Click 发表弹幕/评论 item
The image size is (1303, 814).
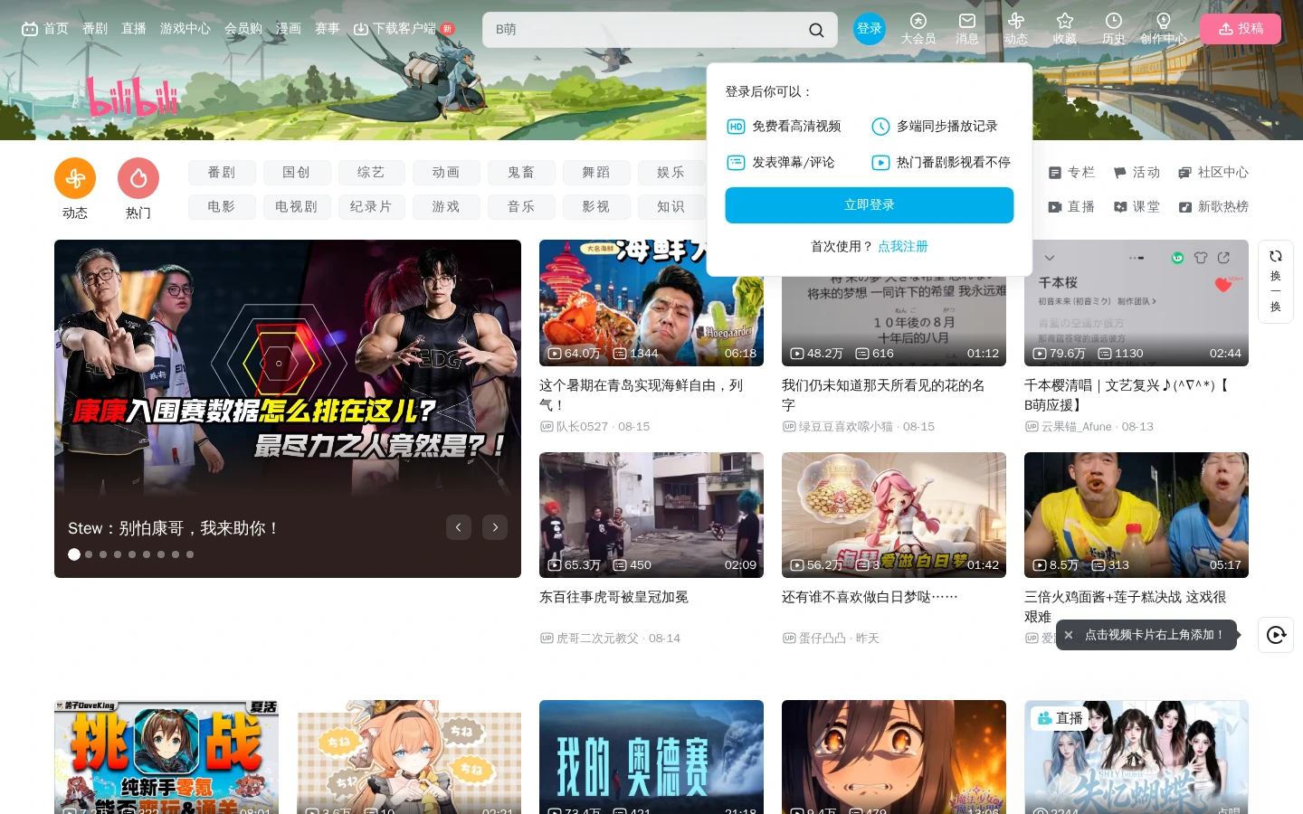[x=781, y=163]
